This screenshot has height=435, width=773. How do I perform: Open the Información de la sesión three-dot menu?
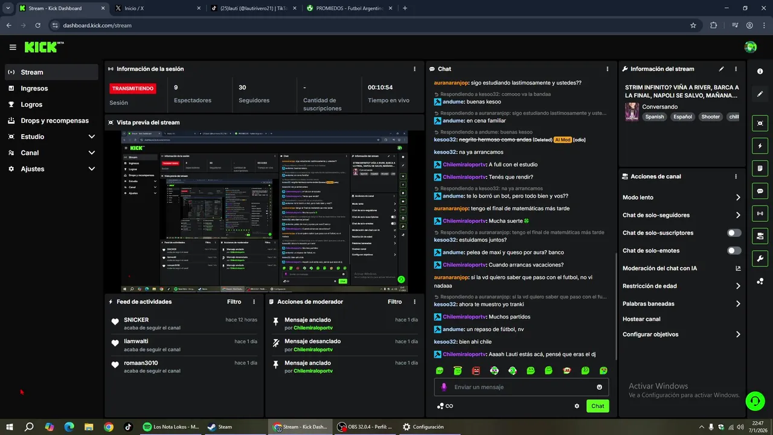[x=414, y=69]
